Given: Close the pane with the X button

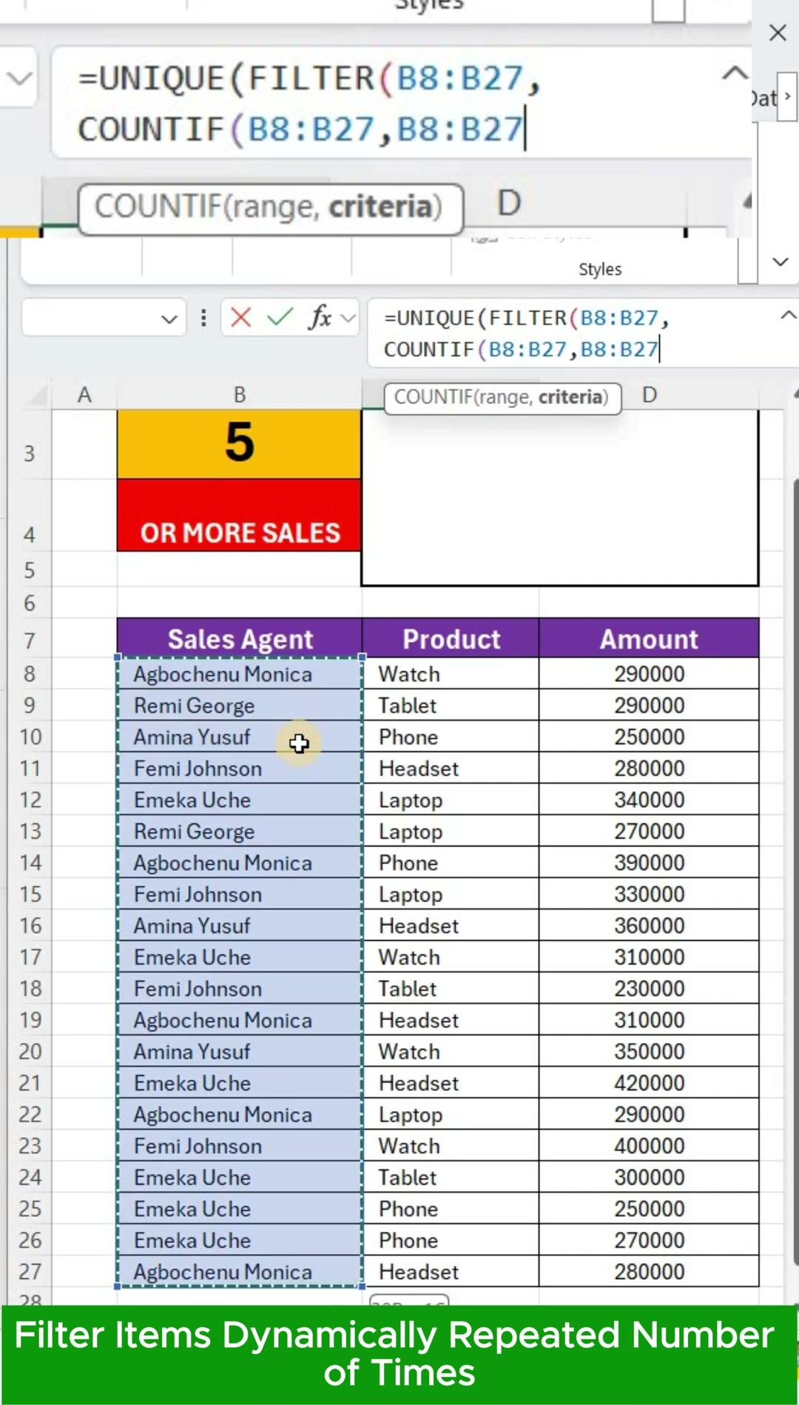Looking at the screenshot, I should coord(778,33).
